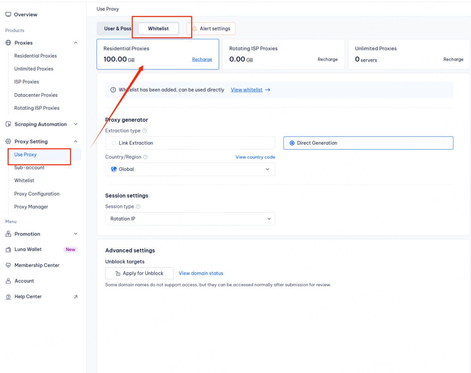Click the Alert settings bell icon
471x373 pixels.
point(194,29)
